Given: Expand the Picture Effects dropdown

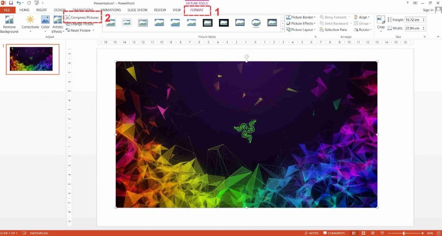Looking at the screenshot, I should tap(303, 24).
